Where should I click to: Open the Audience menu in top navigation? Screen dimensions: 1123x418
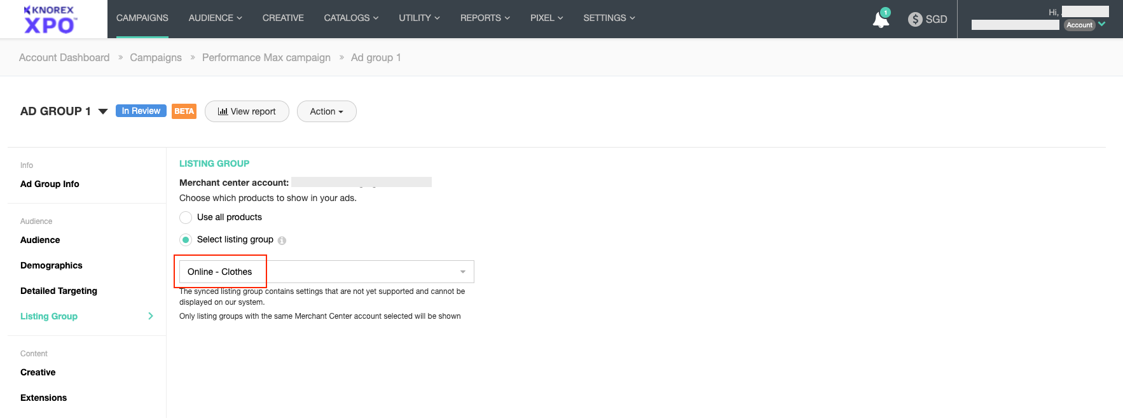click(215, 18)
